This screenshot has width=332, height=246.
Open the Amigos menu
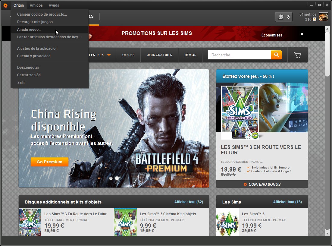pos(36,5)
